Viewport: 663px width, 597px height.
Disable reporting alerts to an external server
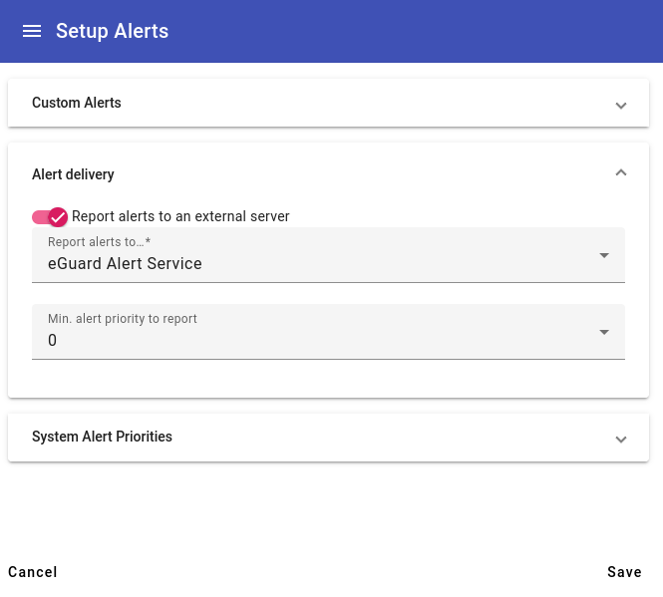click(50, 217)
